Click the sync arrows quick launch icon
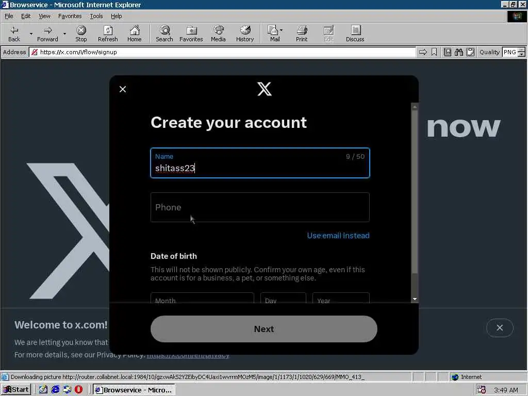Viewport: 528px width, 396px height. click(67, 390)
